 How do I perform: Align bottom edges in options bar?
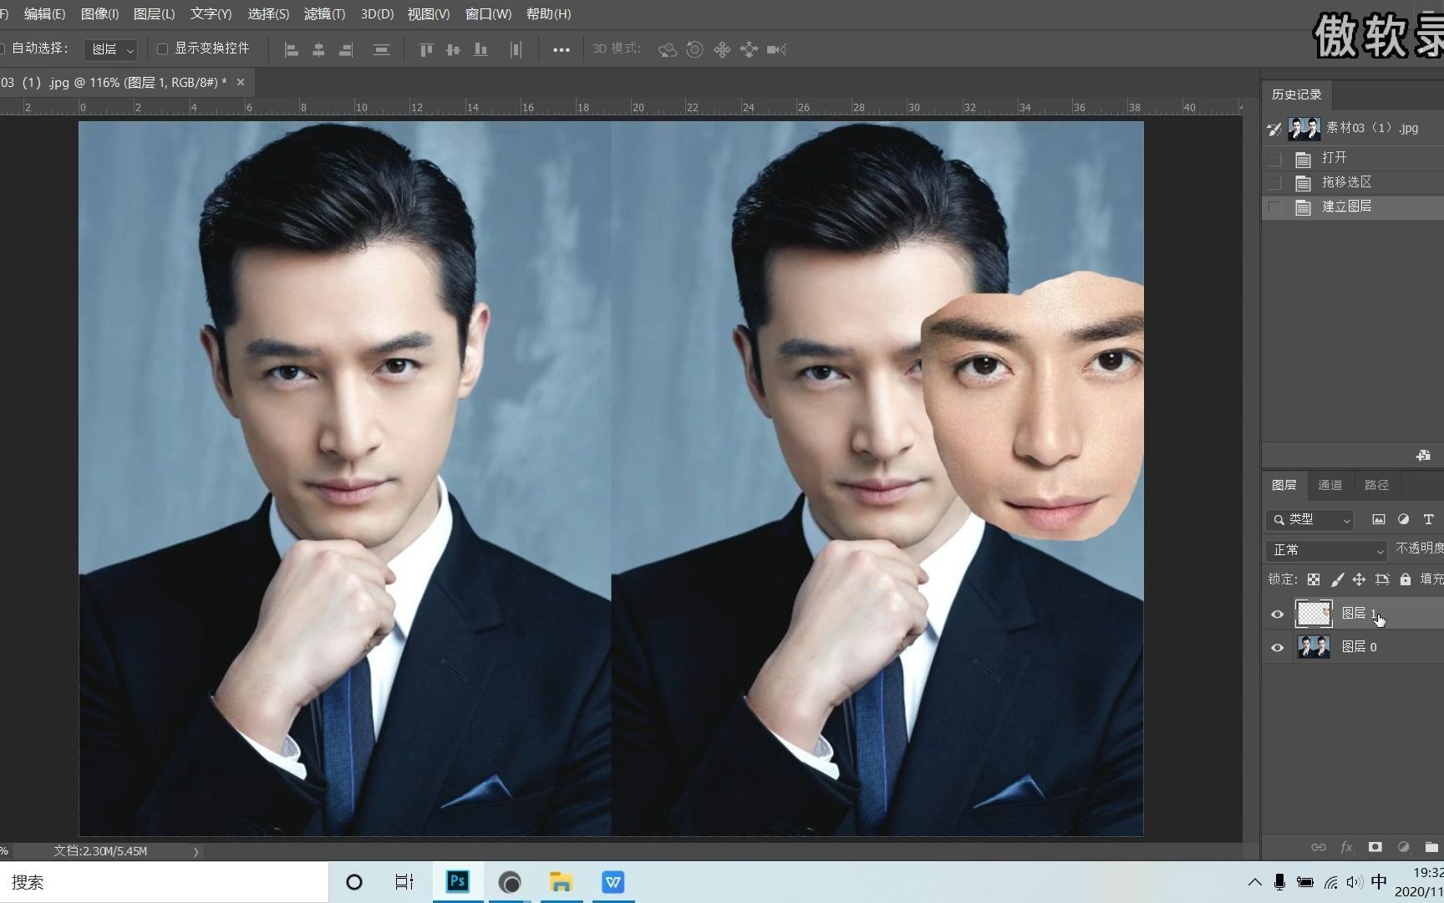pos(480,50)
